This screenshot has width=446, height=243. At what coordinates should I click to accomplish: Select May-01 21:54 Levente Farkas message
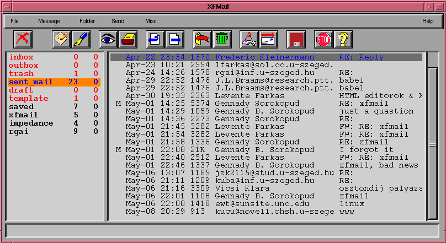266,134
